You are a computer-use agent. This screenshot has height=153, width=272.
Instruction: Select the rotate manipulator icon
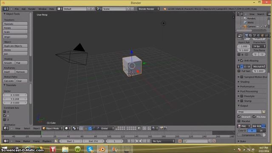94,128
